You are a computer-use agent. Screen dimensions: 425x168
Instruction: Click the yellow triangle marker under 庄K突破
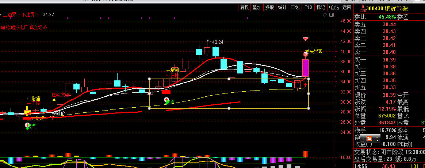click(x=54, y=100)
